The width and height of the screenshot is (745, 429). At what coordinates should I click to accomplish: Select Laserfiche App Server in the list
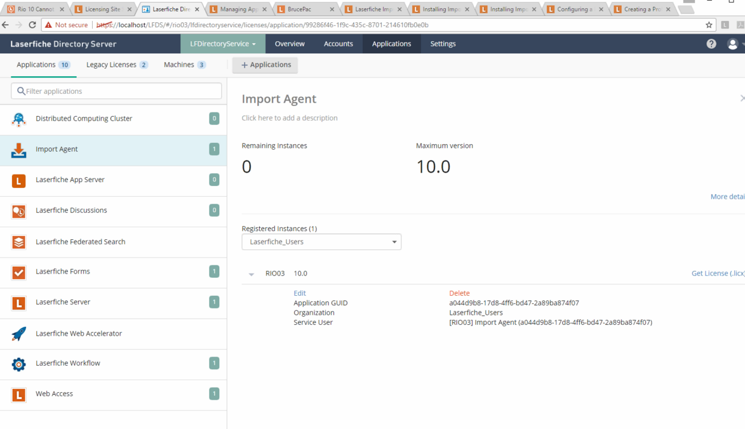point(113,181)
